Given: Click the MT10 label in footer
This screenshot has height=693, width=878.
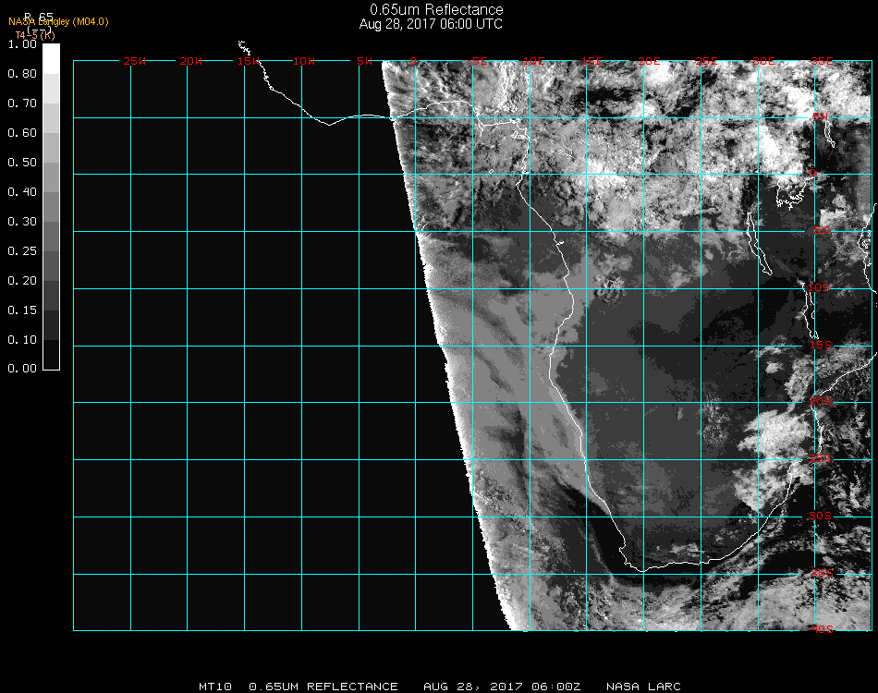Looking at the screenshot, I should click(214, 687).
